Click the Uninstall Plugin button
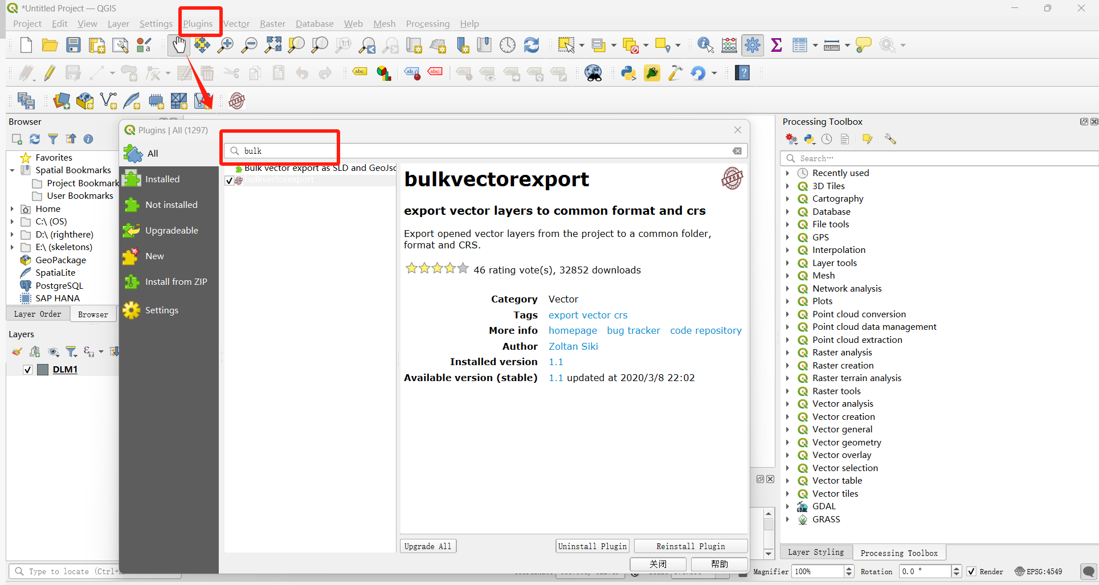 593,546
